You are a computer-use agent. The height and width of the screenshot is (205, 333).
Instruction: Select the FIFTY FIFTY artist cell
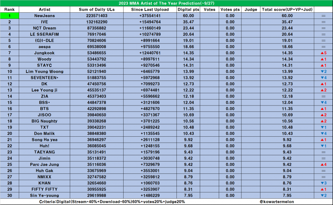pyautogui.click(x=44, y=189)
